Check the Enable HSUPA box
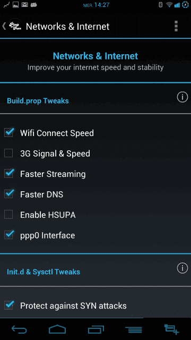Image resolution: width=191 pixels, height=340 pixels. [x=8, y=215]
